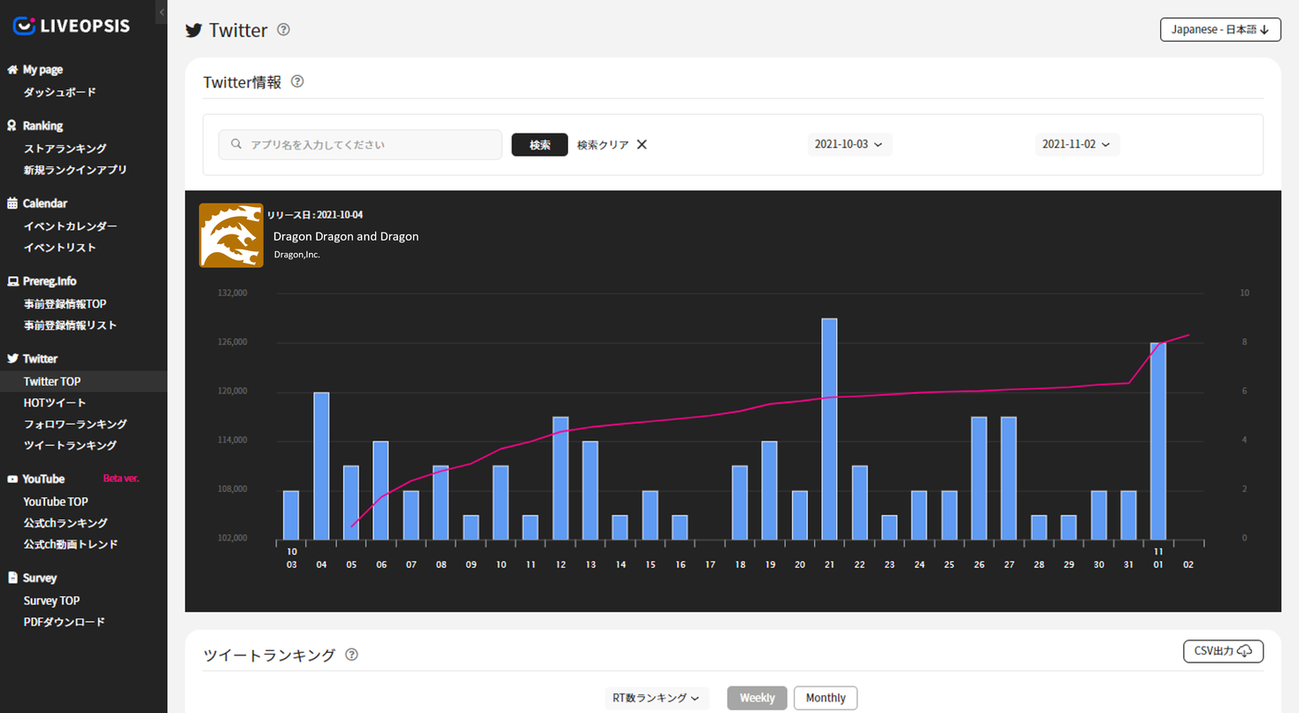1299x713 pixels.
Task: Click the My page section heading
Action: click(x=42, y=69)
